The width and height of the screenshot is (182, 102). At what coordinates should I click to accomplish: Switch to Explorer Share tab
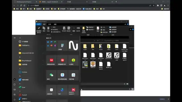coord(49,24)
